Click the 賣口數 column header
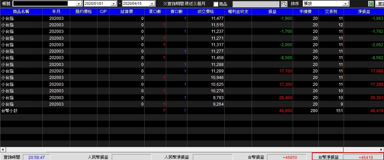This screenshot has height=160, width=384. [176, 12]
